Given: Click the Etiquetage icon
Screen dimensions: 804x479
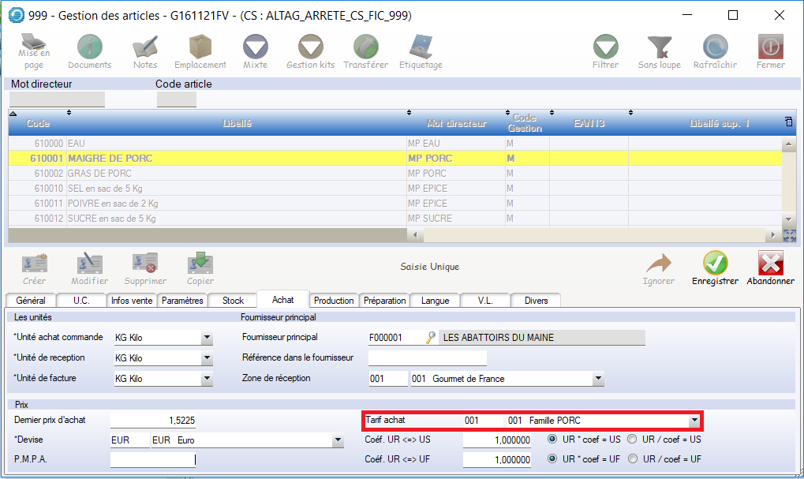Looking at the screenshot, I should 421,52.
